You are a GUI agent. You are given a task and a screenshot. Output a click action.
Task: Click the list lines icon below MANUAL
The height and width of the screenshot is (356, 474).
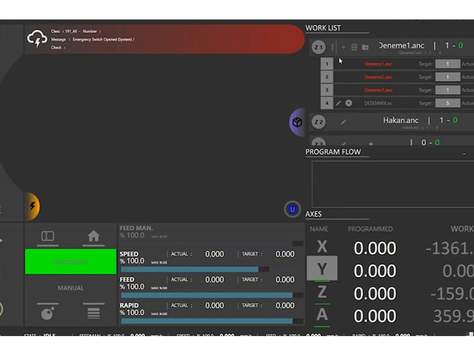pos(94,313)
